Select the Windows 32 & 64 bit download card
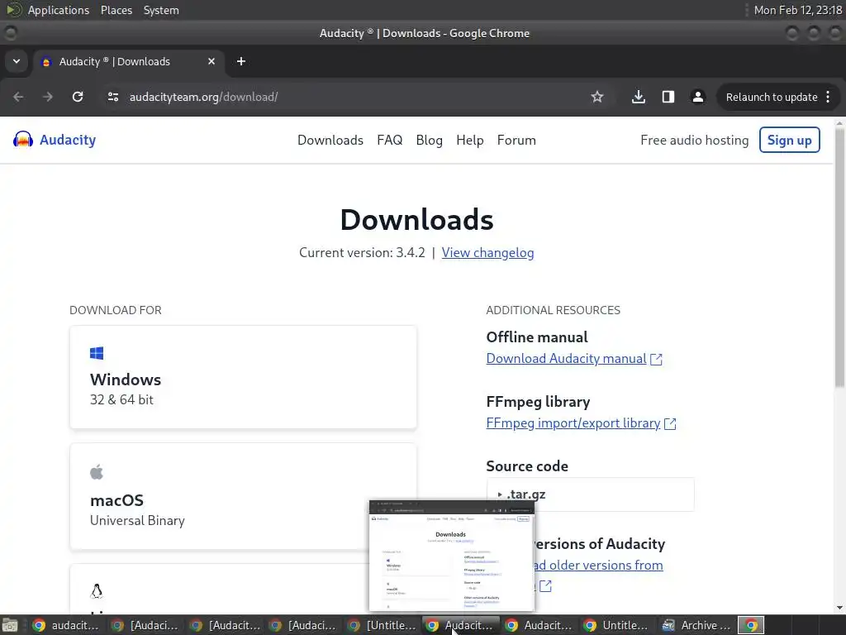The image size is (846, 635). pos(243,377)
